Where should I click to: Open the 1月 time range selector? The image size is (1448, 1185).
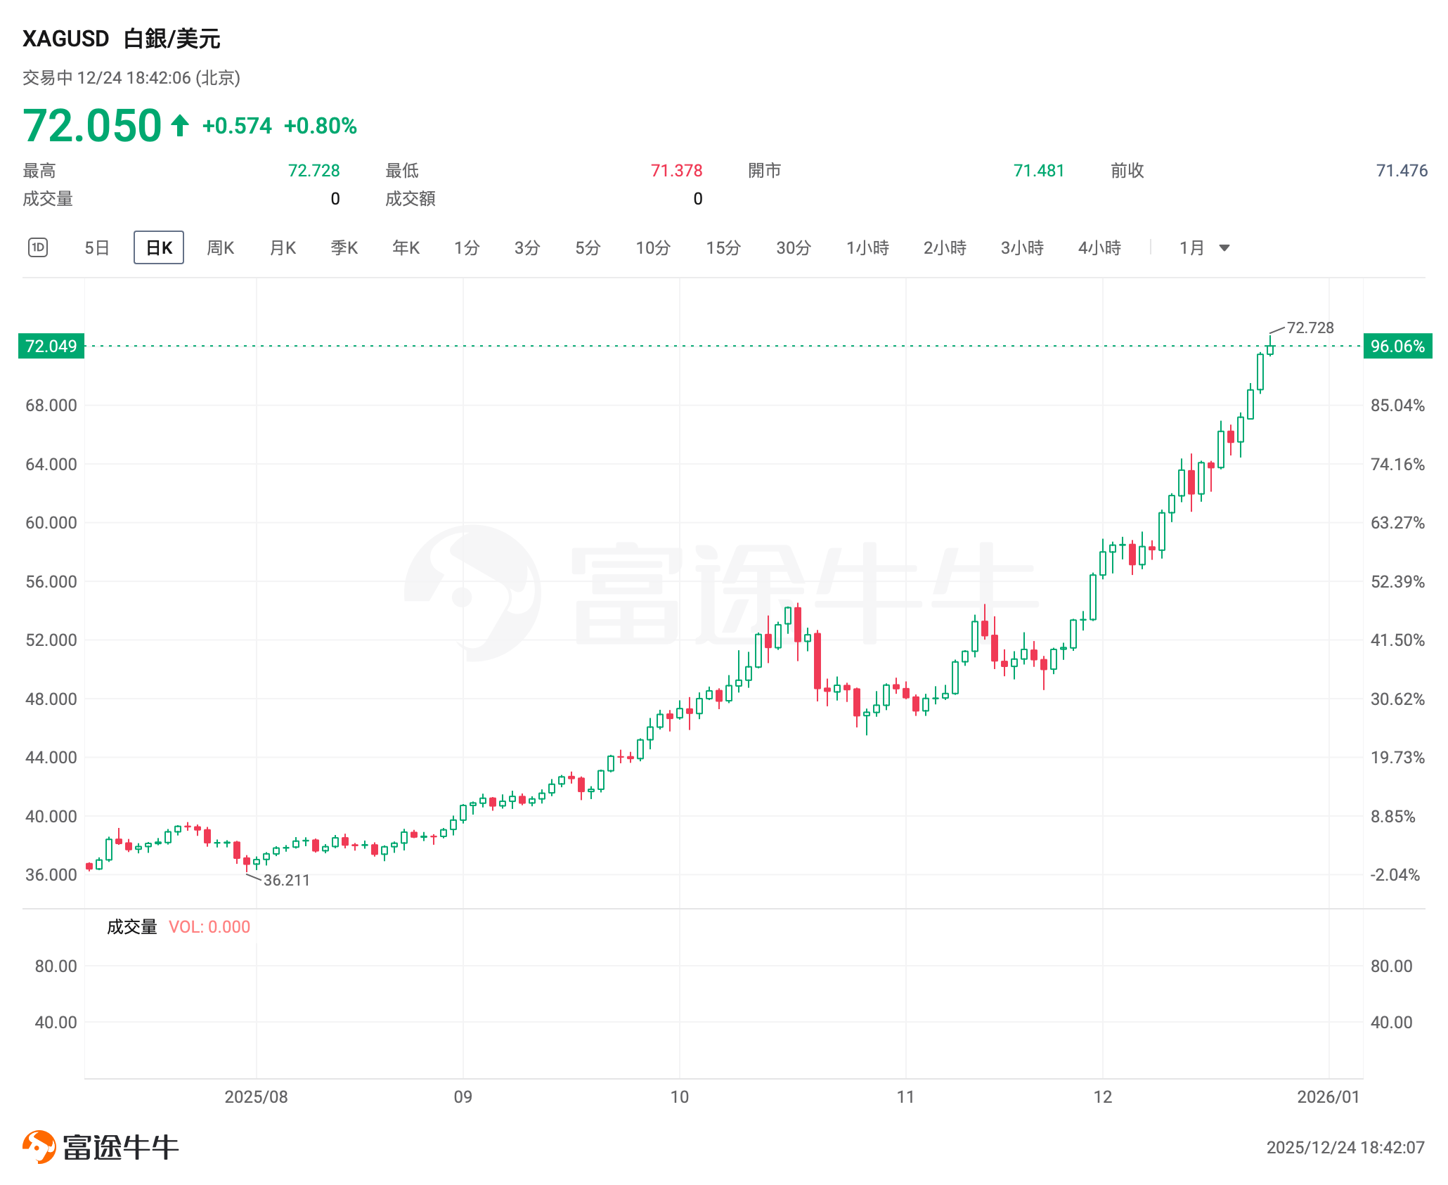click(x=1192, y=248)
